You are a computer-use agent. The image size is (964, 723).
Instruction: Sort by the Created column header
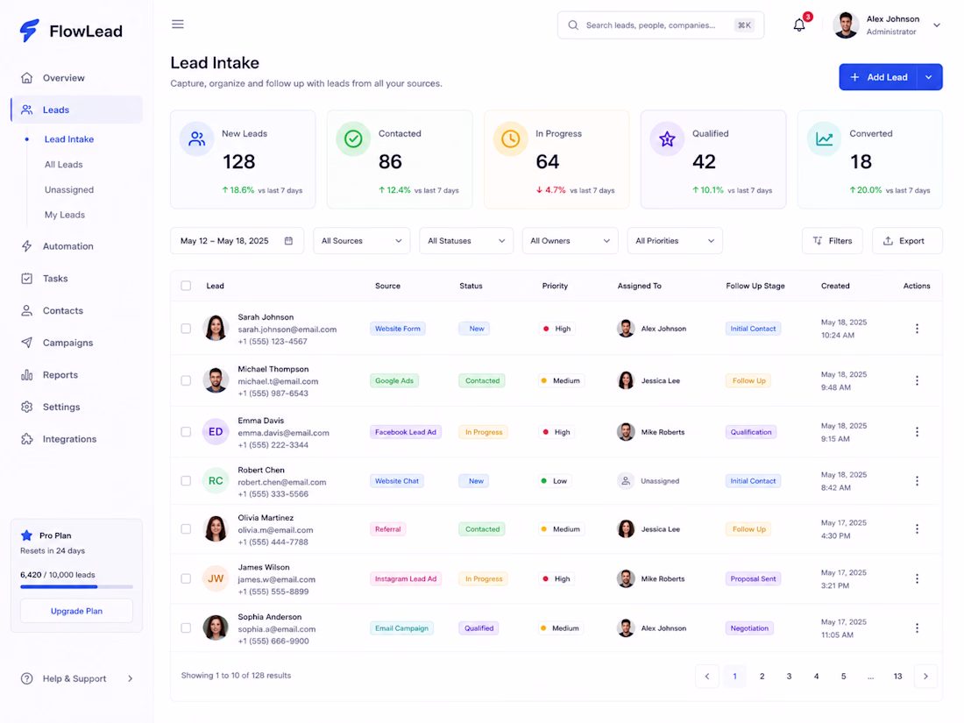click(x=835, y=286)
